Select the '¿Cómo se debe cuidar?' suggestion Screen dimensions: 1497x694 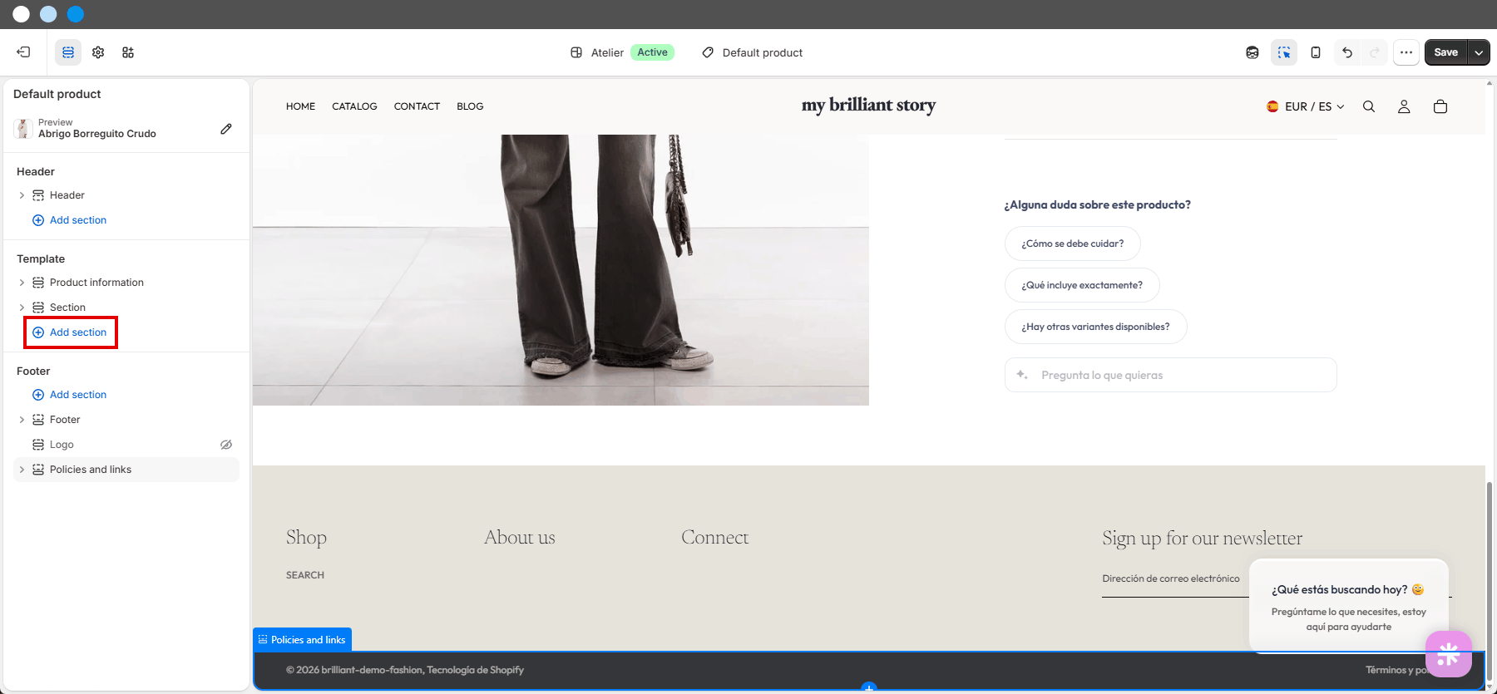tap(1073, 244)
